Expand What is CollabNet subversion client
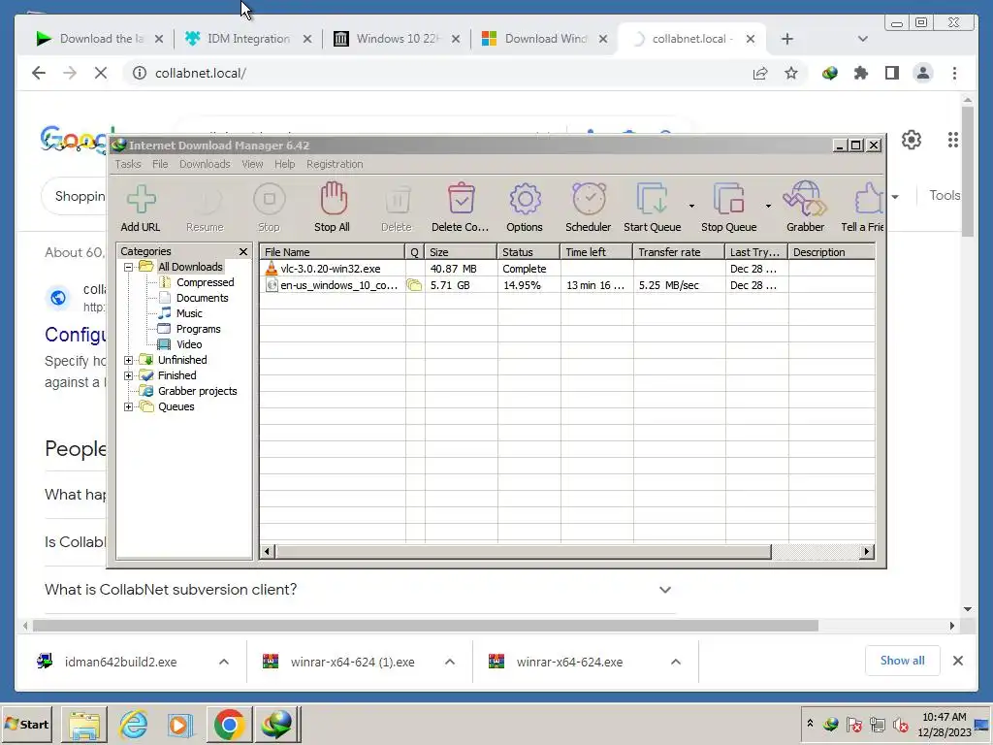This screenshot has width=993, height=745. [665, 590]
